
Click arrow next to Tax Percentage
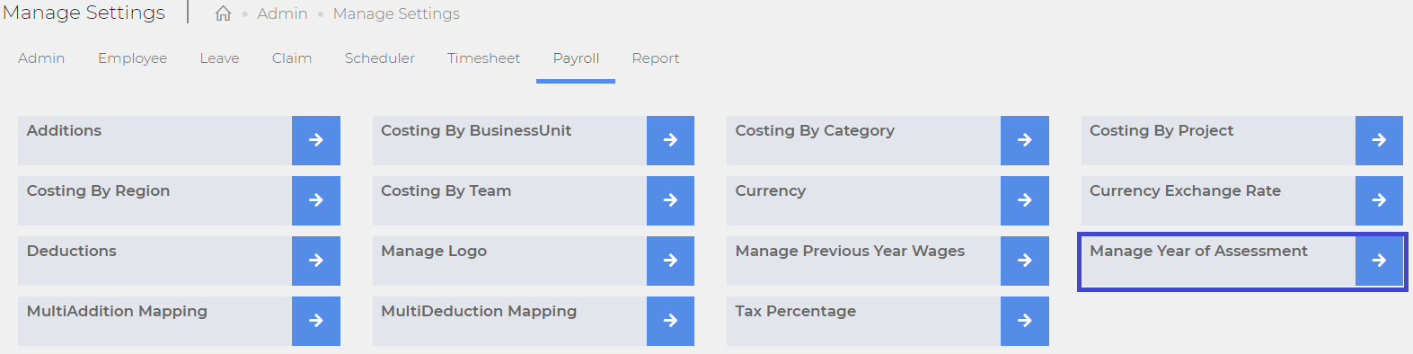(x=1025, y=321)
